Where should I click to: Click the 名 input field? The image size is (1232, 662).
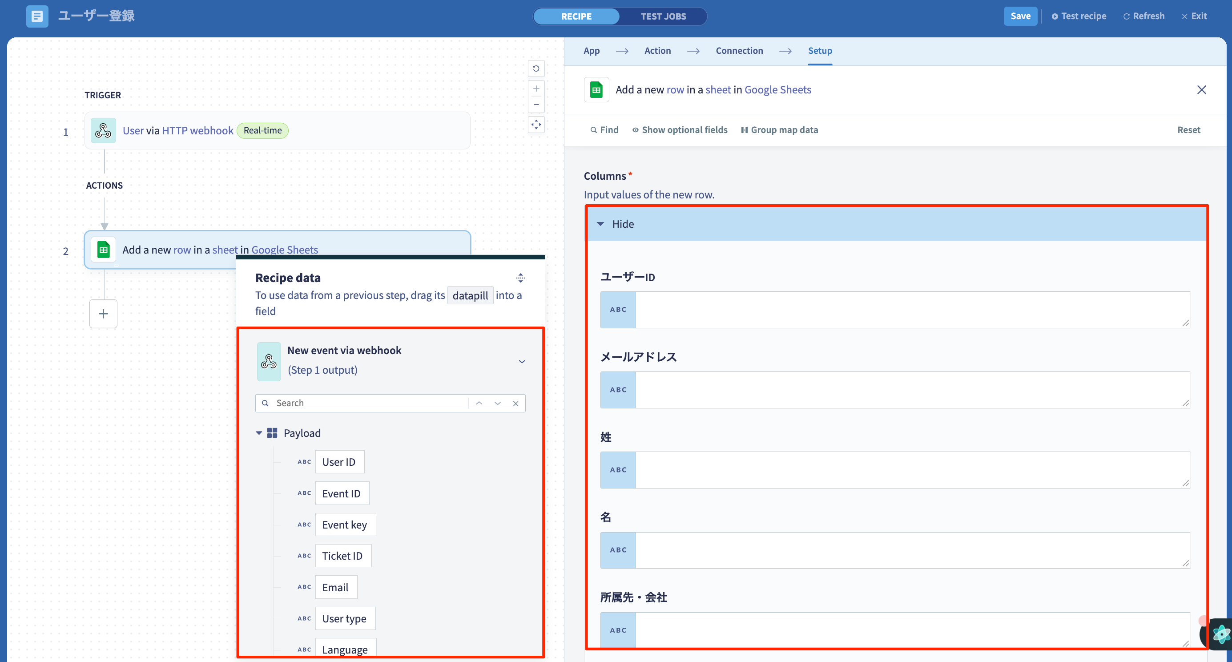913,550
